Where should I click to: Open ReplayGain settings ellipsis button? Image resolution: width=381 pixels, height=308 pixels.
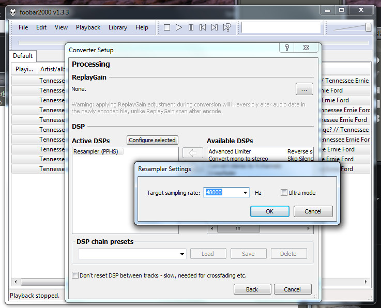[x=304, y=89]
